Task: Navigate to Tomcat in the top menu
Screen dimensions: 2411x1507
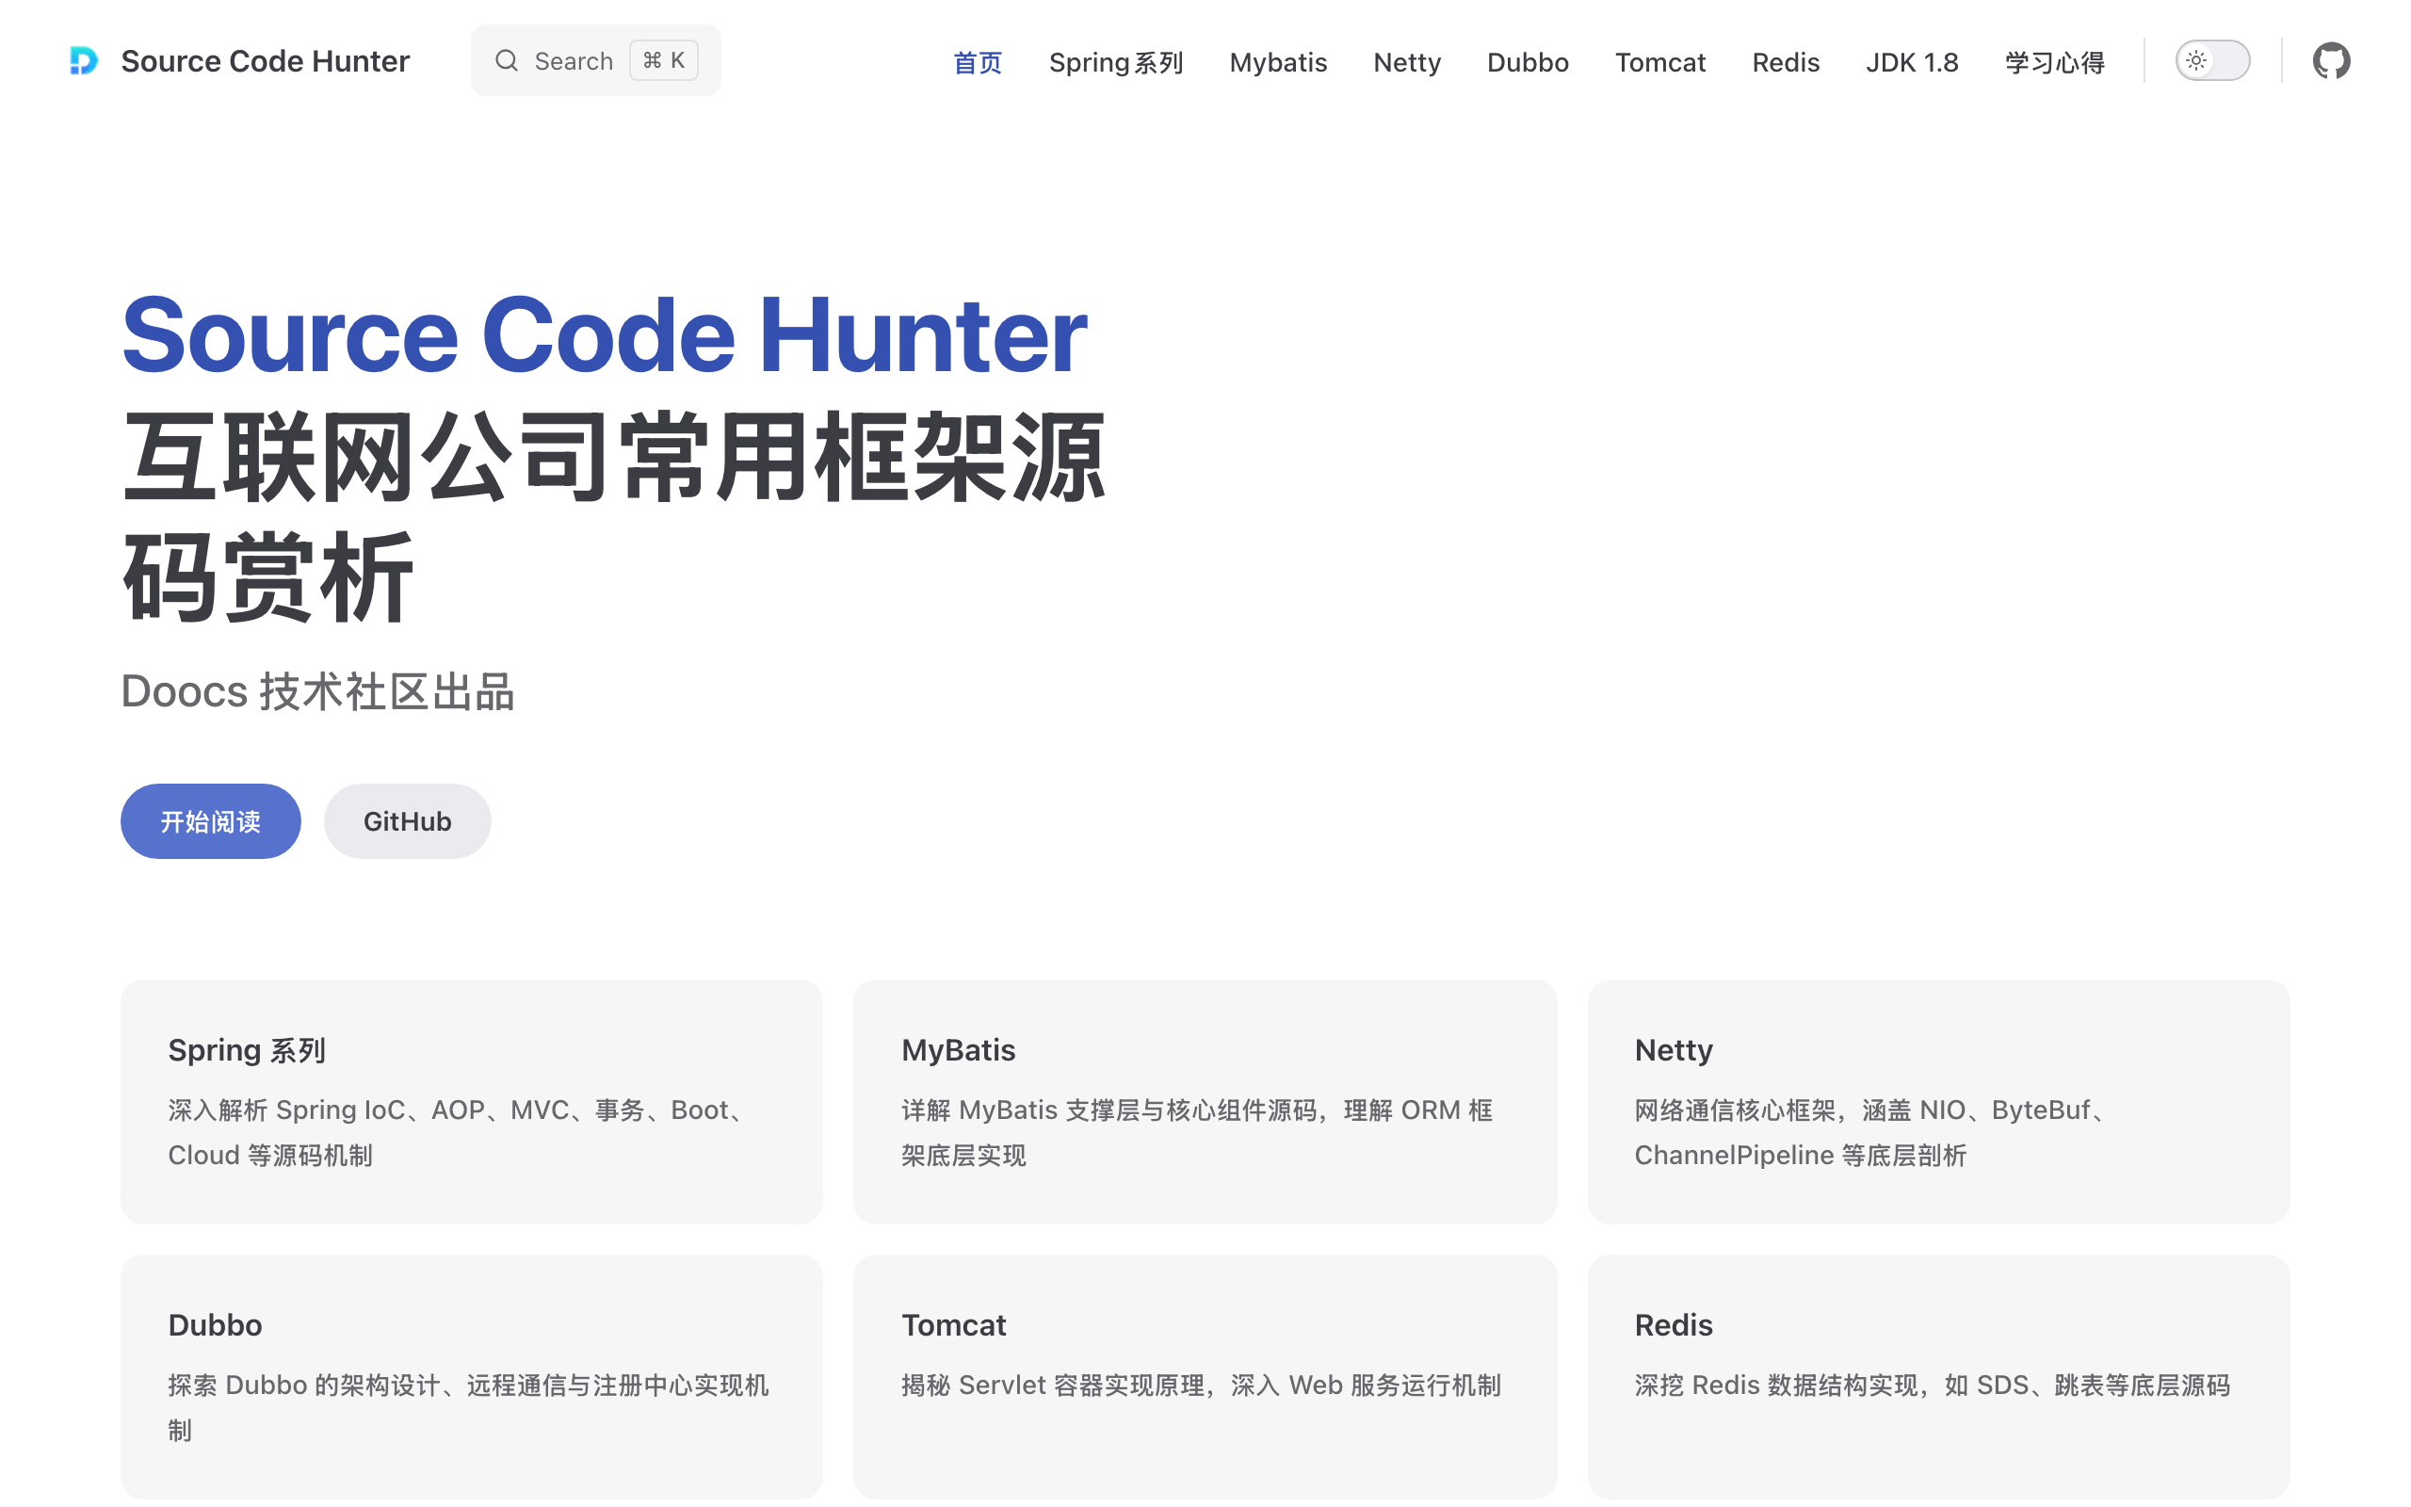Action: (1659, 62)
